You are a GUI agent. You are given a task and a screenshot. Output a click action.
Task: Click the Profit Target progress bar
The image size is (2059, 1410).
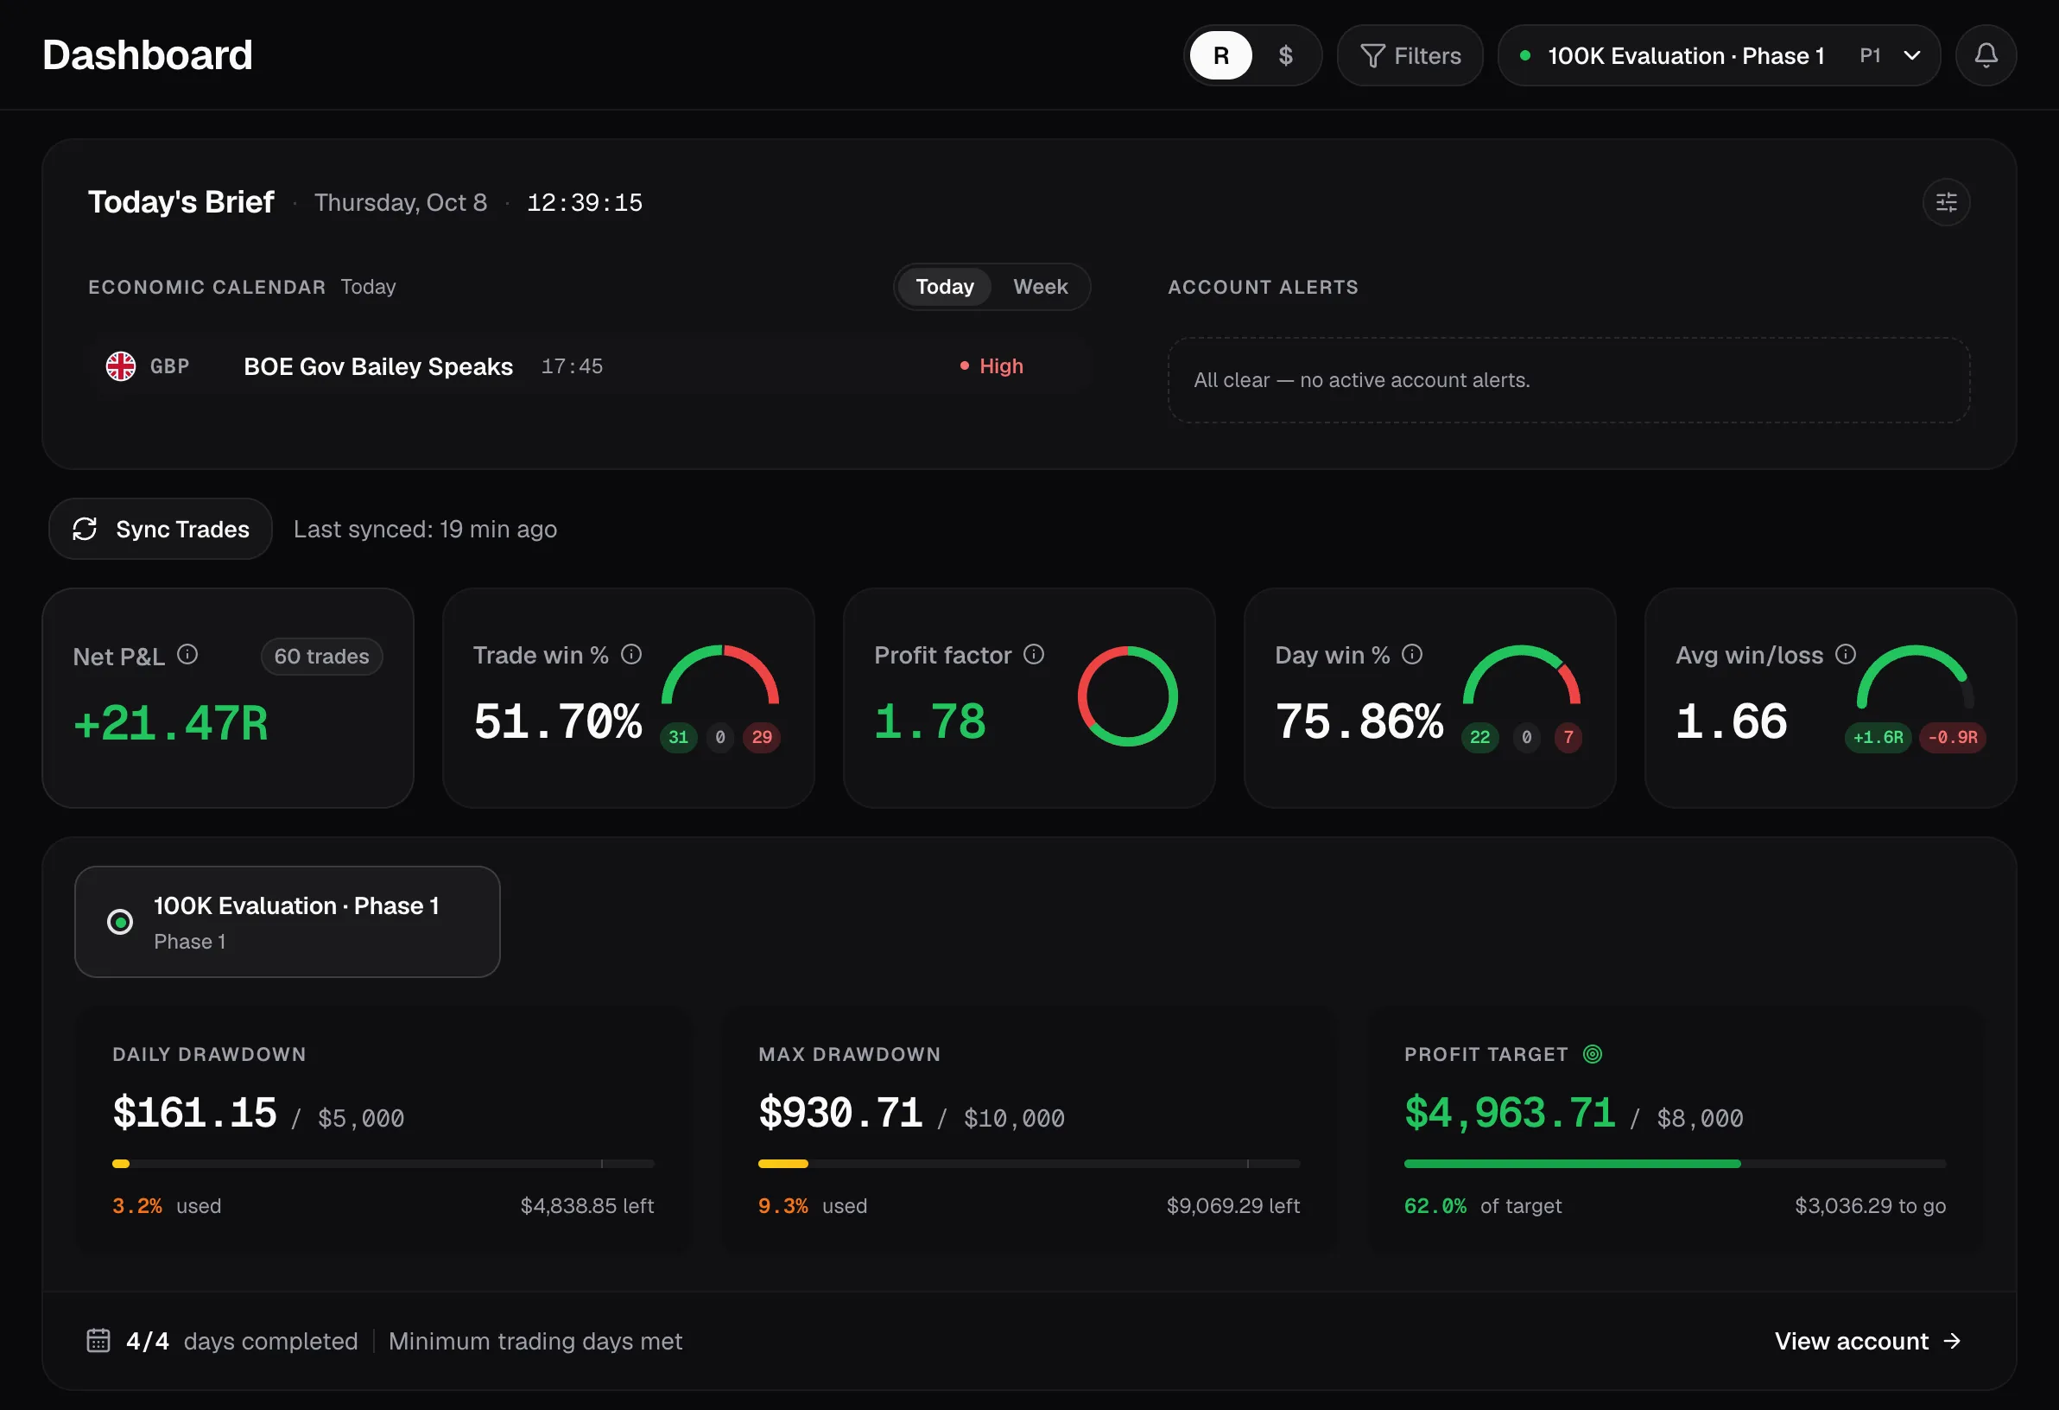pos(1676,1164)
